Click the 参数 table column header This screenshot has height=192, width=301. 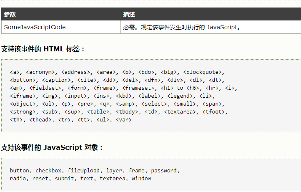pos(10,14)
